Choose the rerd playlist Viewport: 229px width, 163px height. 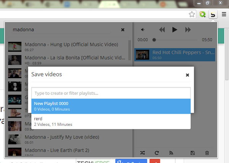pyautogui.click(x=111, y=122)
